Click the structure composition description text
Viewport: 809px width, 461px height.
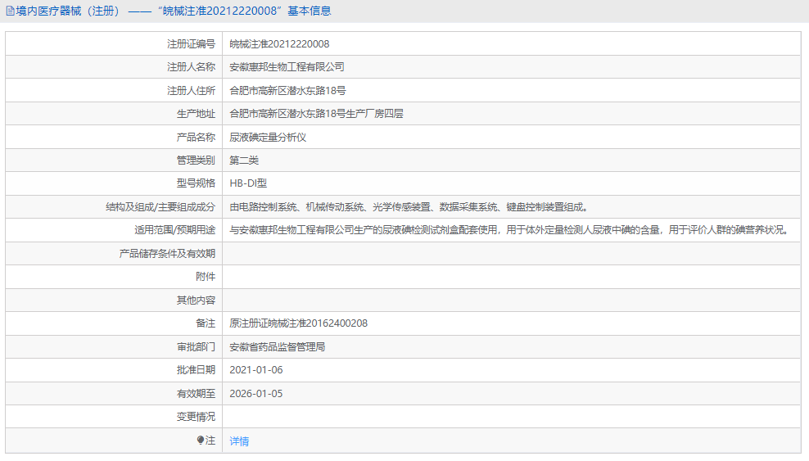(x=408, y=207)
